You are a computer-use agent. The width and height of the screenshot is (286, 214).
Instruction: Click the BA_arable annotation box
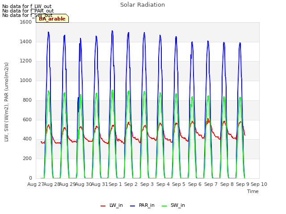coord(52,18)
